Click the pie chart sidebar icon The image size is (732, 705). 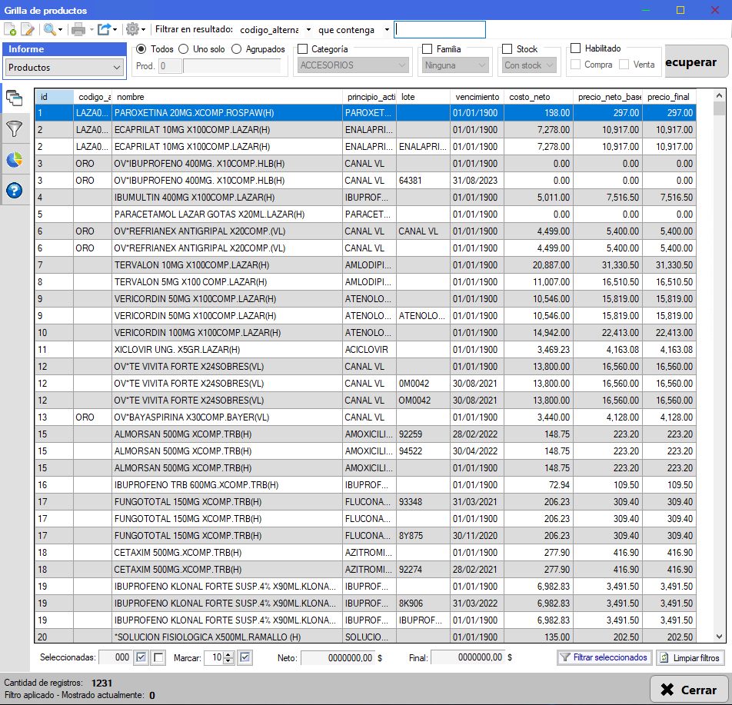point(14,160)
